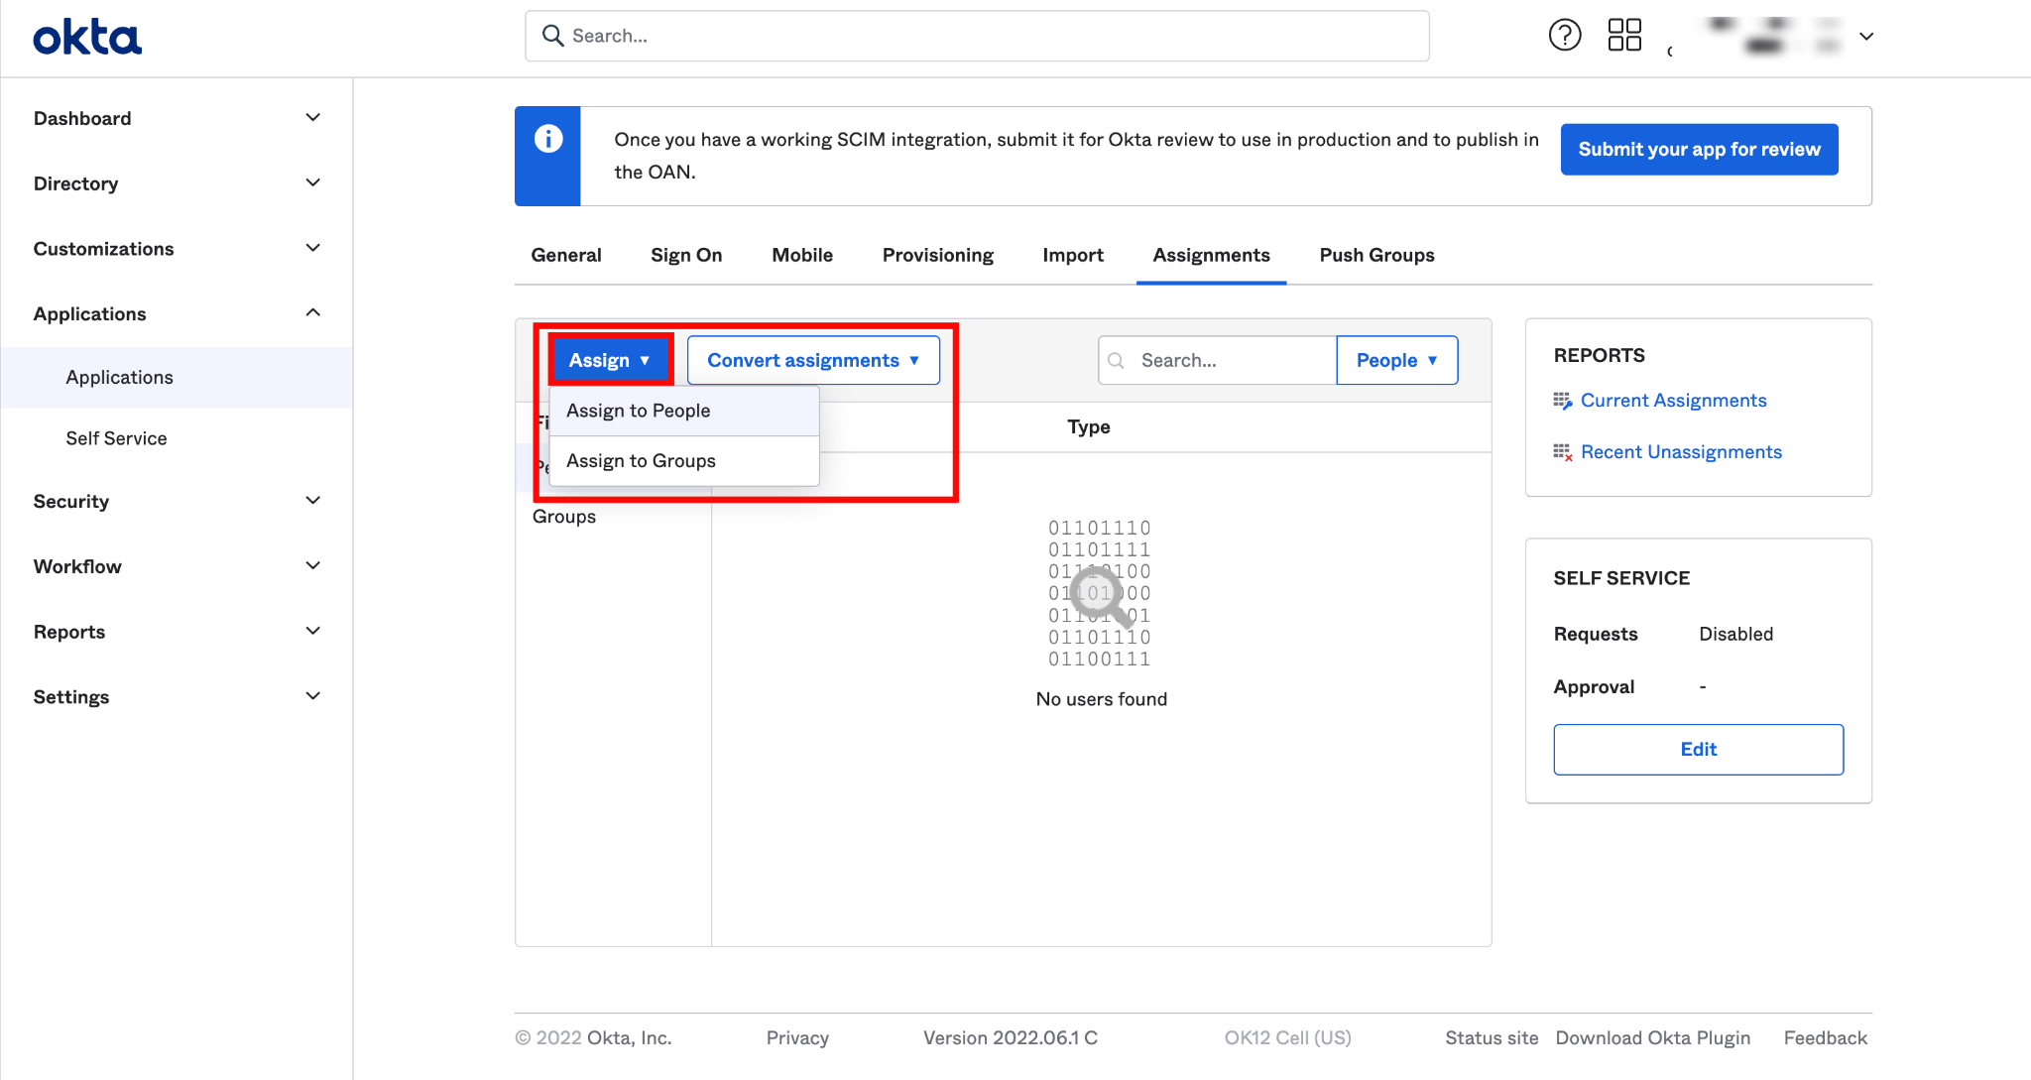Click Submit your app for review
The image size is (2031, 1080).
click(x=1699, y=150)
